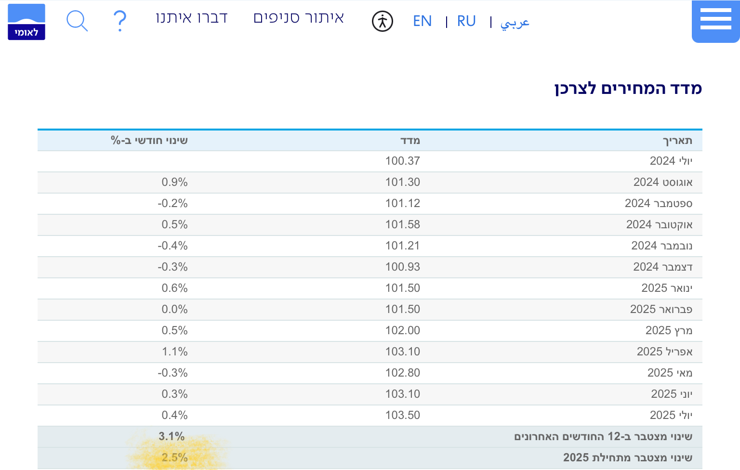The width and height of the screenshot is (740, 470).
Task: Select the 1.1% monthly change cell
Action: pos(174,352)
